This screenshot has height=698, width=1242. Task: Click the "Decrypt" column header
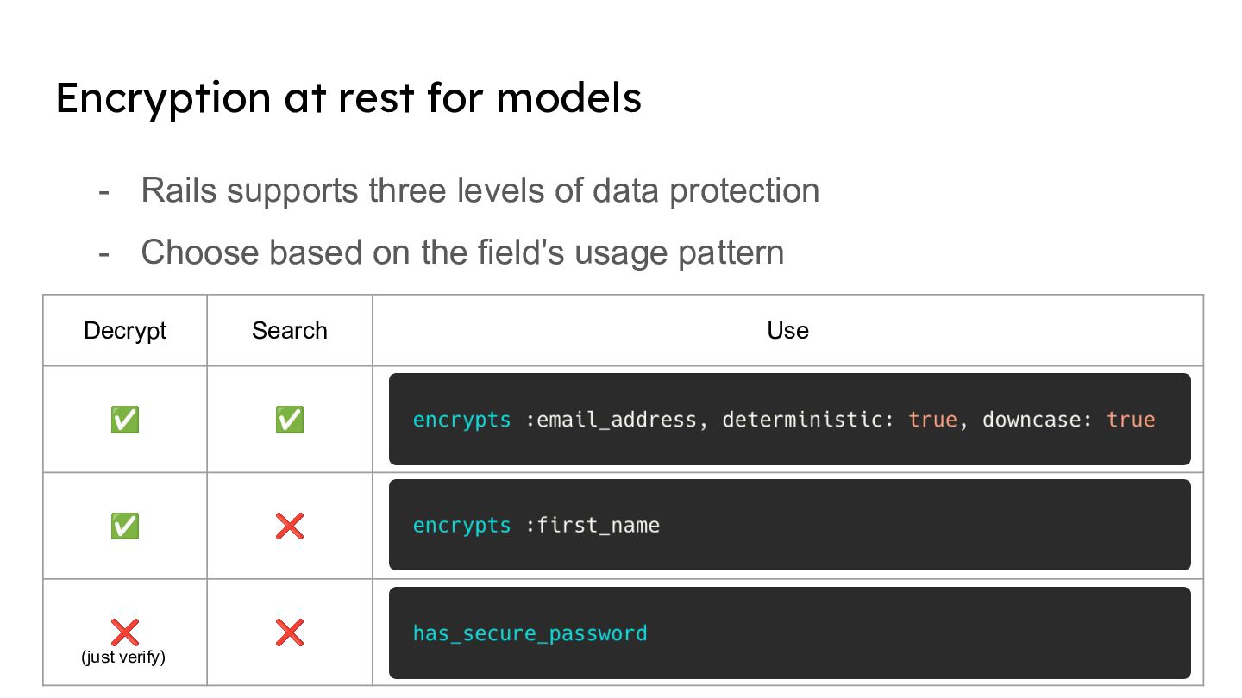click(125, 331)
